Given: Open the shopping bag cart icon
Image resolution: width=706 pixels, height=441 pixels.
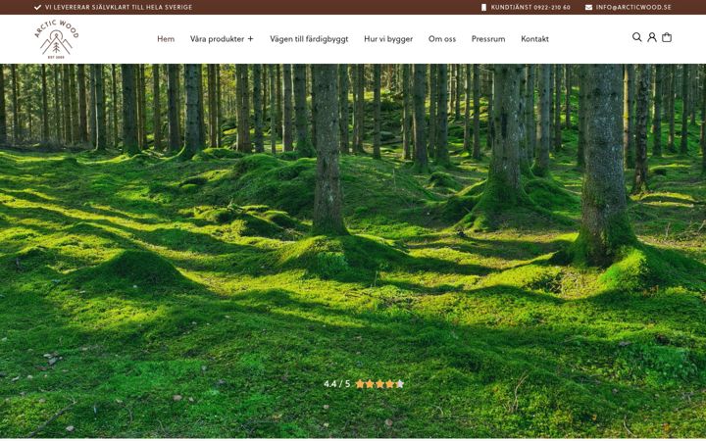Looking at the screenshot, I should pyautogui.click(x=667, y=37).
